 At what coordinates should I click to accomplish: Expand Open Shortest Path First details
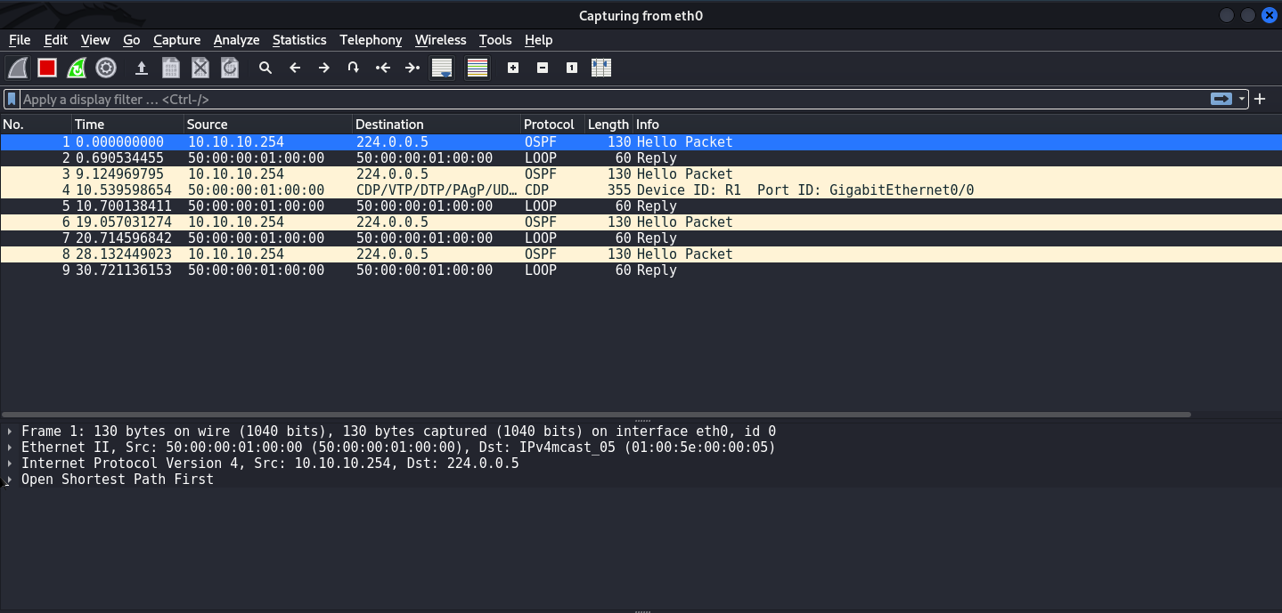tap(9, 480)
